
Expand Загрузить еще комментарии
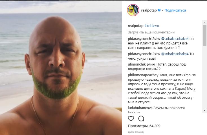pos(151,32)
